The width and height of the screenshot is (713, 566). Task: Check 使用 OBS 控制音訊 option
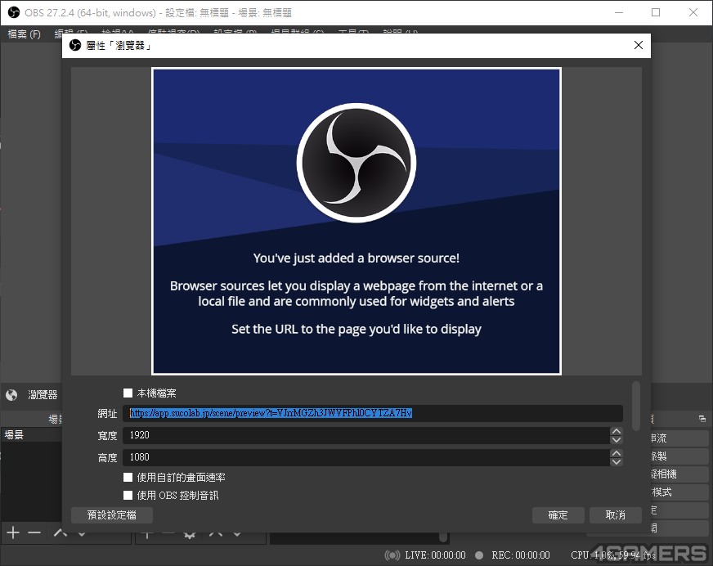[128, 495]
